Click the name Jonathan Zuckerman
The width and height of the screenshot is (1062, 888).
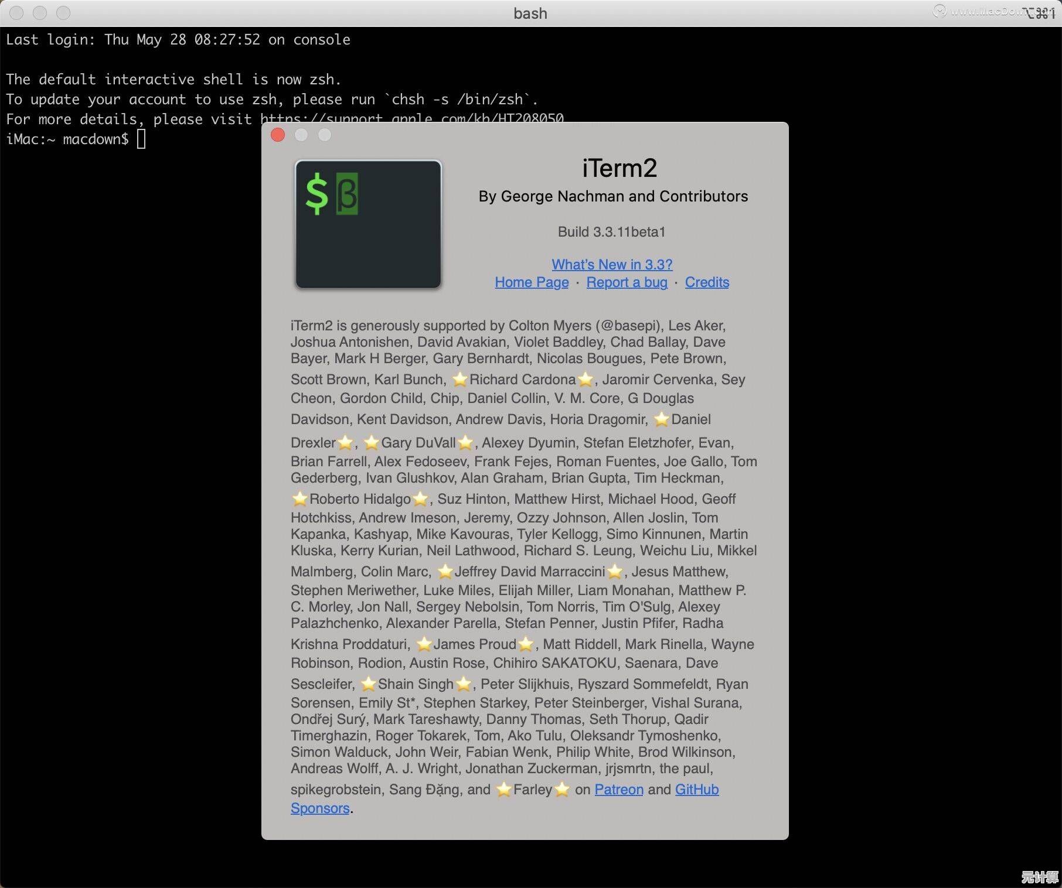[532, 769]
